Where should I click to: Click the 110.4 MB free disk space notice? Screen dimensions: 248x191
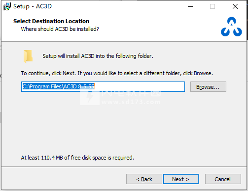pyautogui.click(x=77, y=158)
